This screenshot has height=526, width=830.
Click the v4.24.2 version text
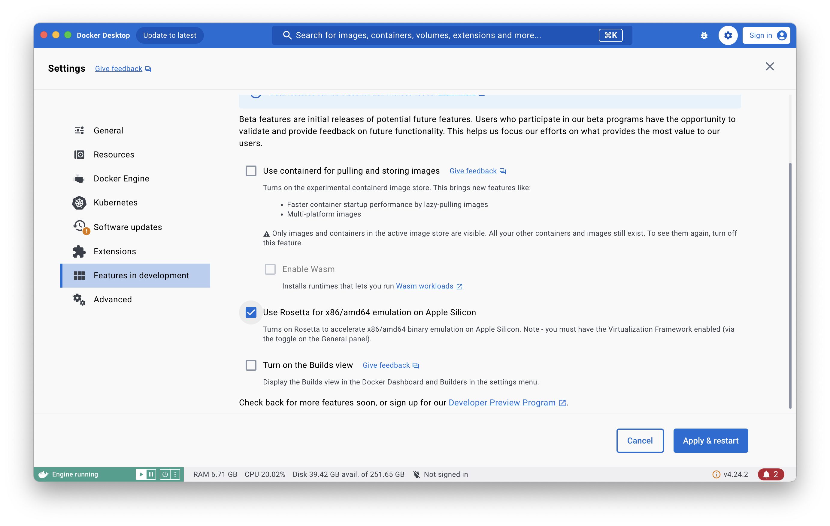(x=735, y=474)
